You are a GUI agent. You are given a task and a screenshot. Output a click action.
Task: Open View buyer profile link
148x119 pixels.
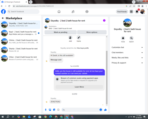coord(83,48)
